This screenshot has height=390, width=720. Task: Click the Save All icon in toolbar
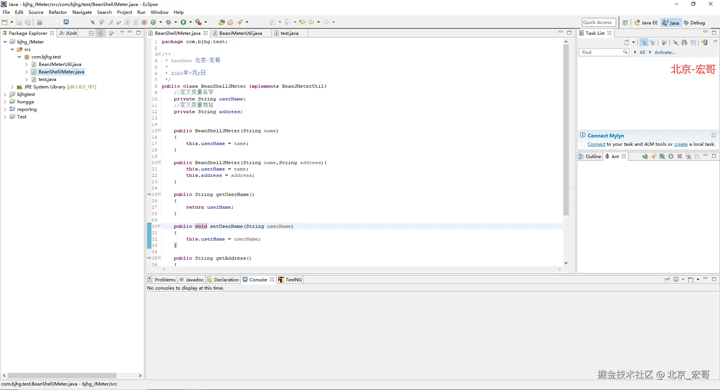[x=28, y=22]
